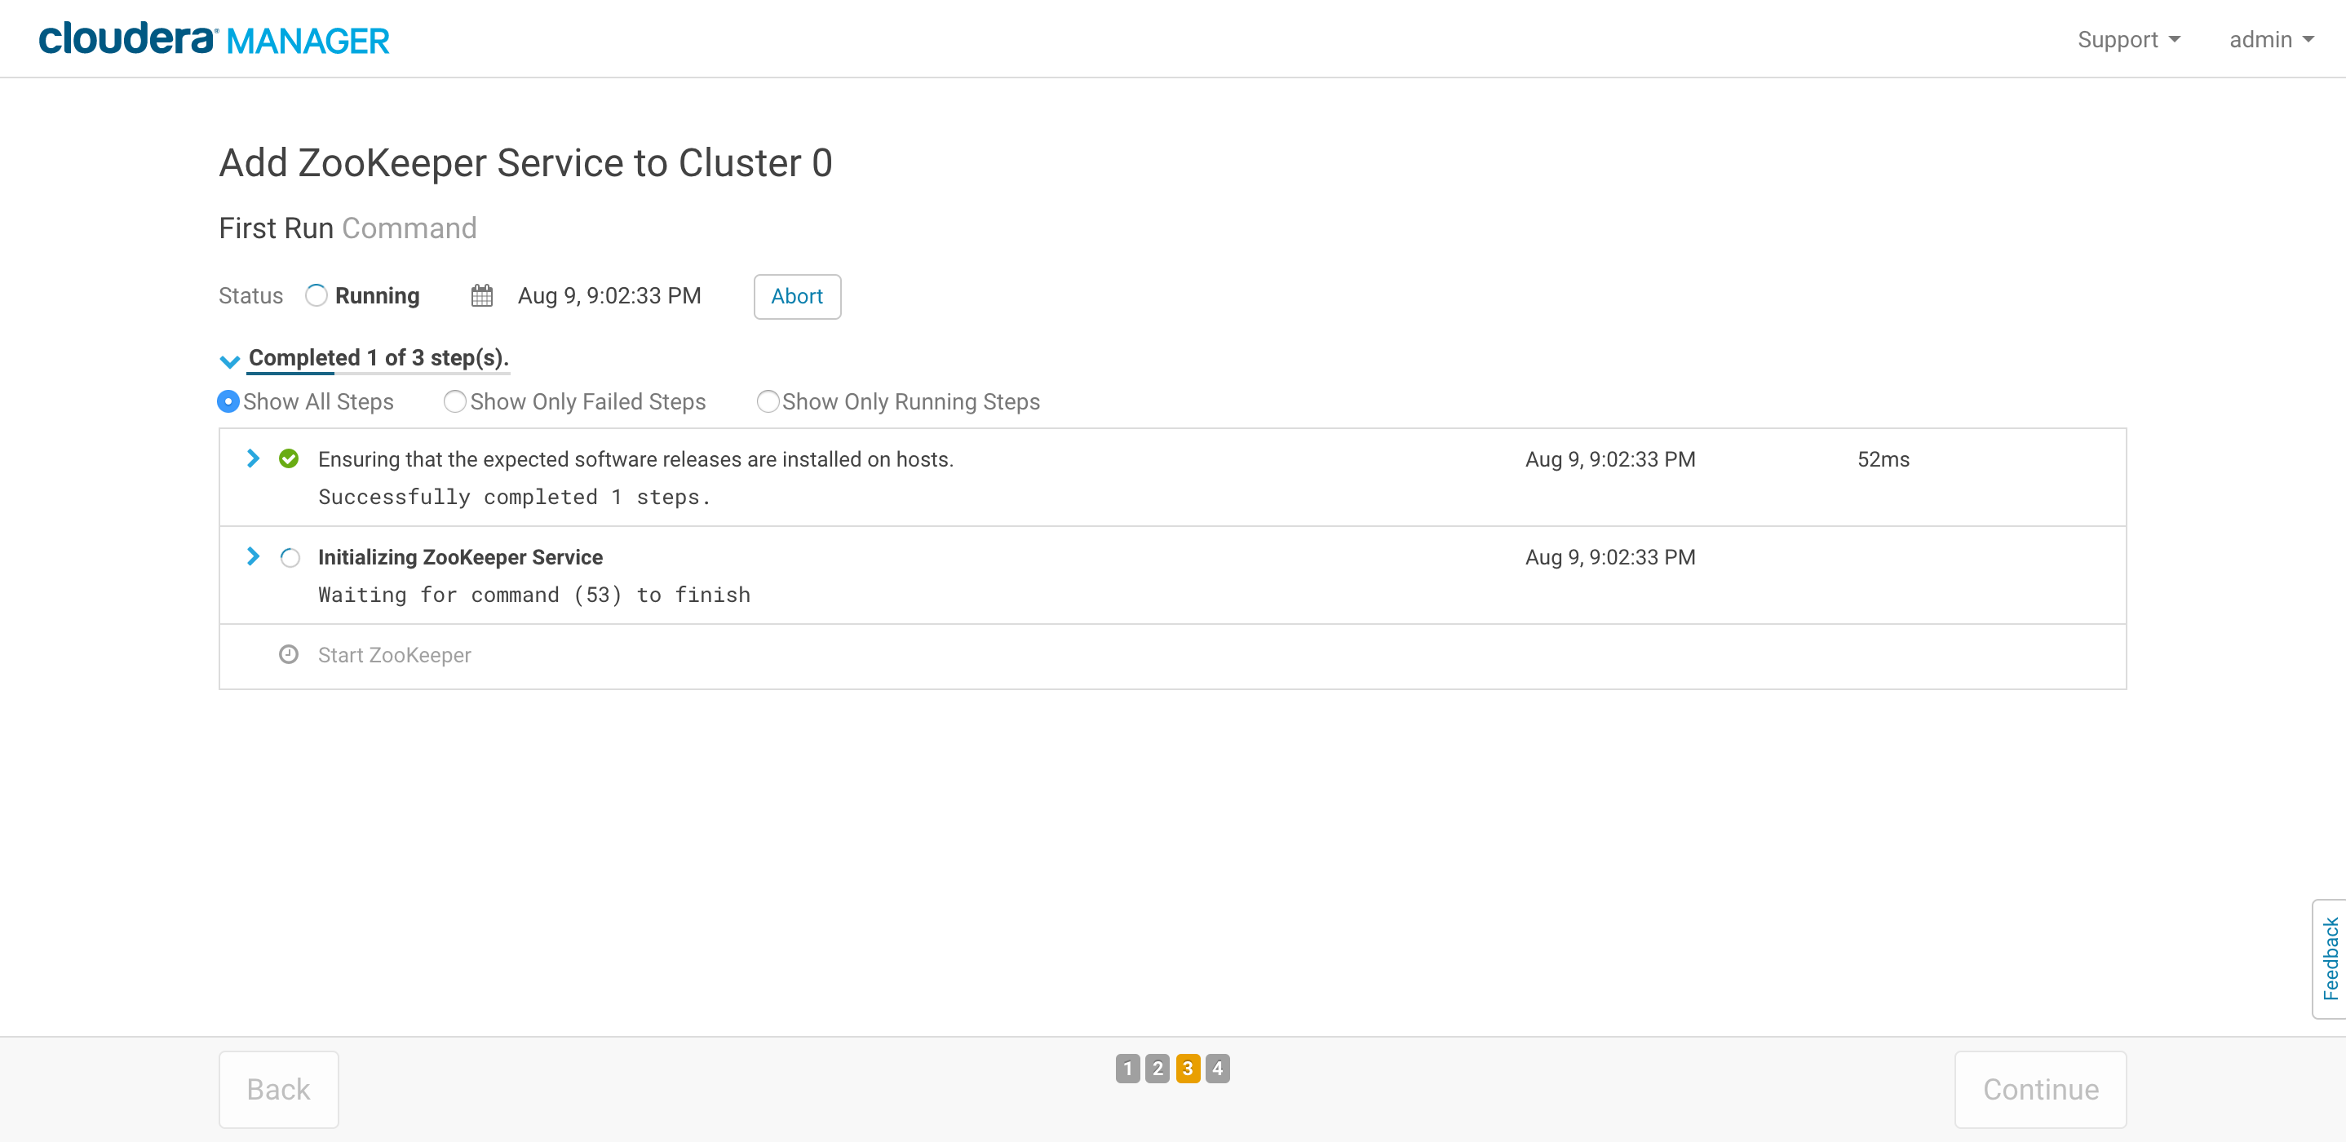Click the timestamp in the Ensuring software releases row
The width and height of the screenshot is (2346, 1142).
point(1610,459)
